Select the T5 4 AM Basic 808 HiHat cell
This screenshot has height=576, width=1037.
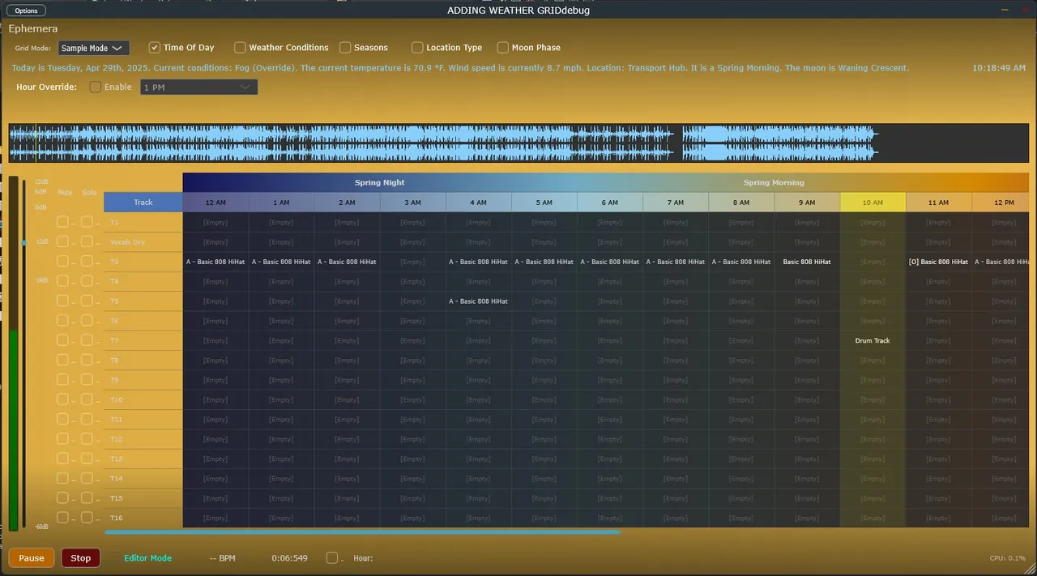click(x=478, y=301)
